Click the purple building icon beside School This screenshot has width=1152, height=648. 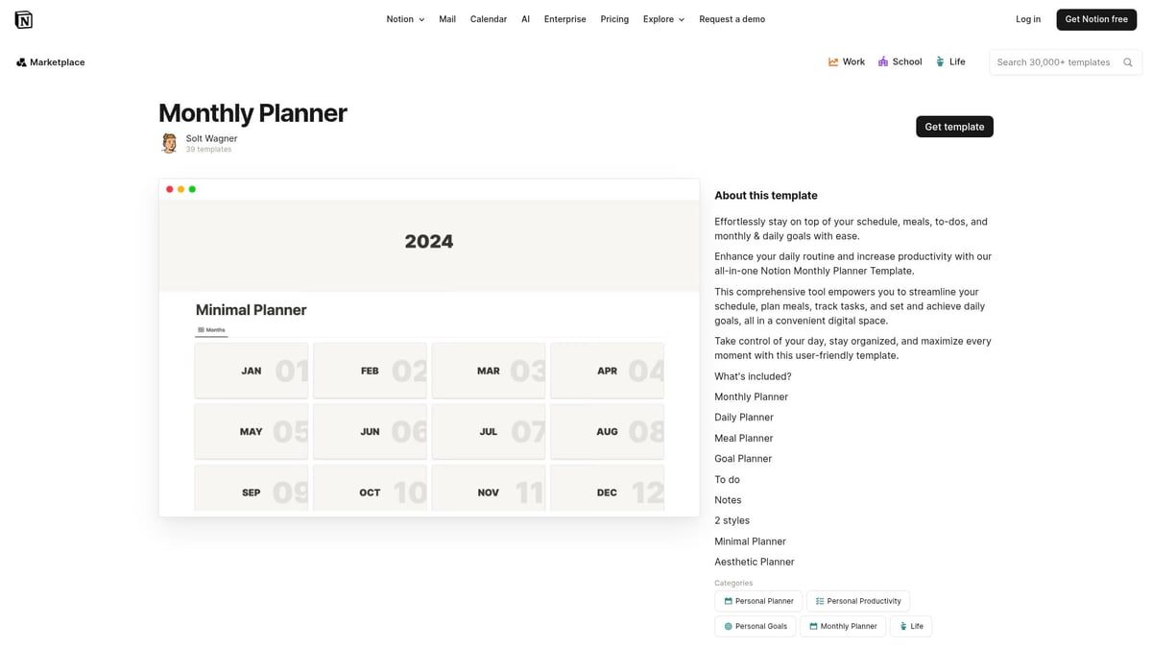click(x=885, y=61)
